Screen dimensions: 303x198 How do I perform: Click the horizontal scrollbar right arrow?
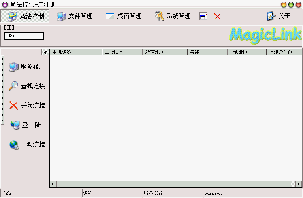point(299,184)
